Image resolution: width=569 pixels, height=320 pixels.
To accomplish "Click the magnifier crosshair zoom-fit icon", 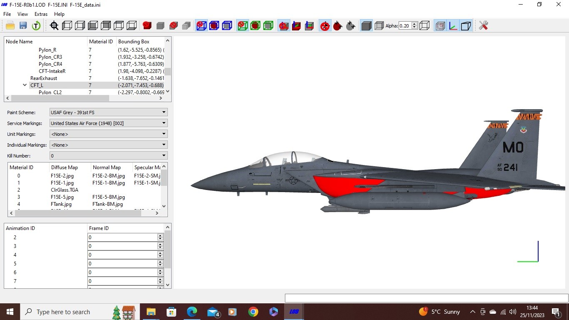I will 54,26.
